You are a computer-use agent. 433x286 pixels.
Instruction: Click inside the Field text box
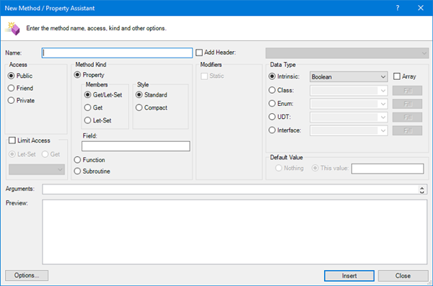[136, 146]
